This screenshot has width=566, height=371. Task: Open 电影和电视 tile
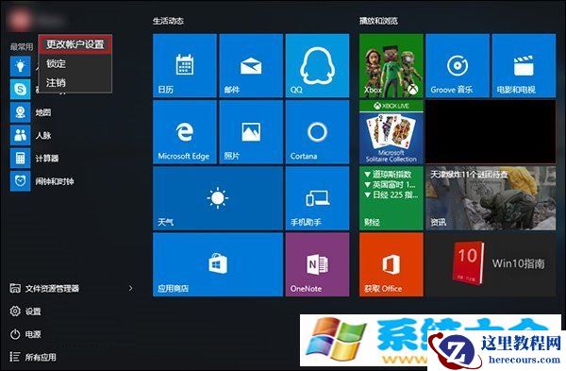pos(524,66)
